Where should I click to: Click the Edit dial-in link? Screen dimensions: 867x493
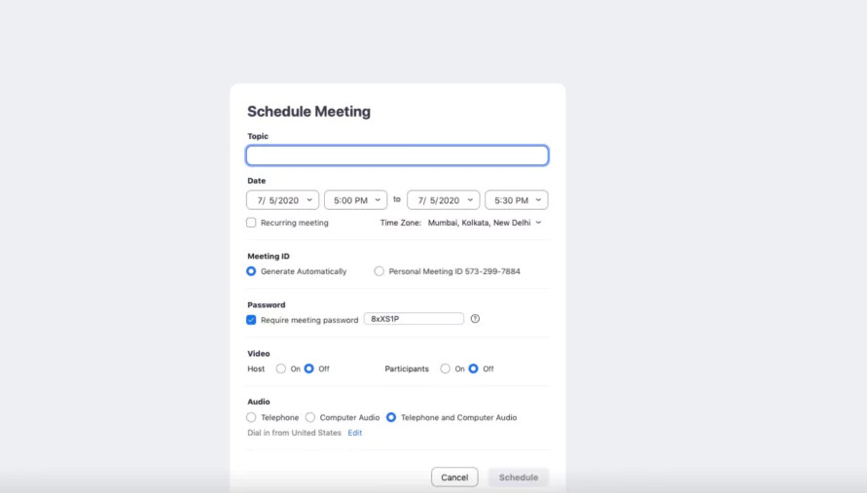tap(355, 433)
